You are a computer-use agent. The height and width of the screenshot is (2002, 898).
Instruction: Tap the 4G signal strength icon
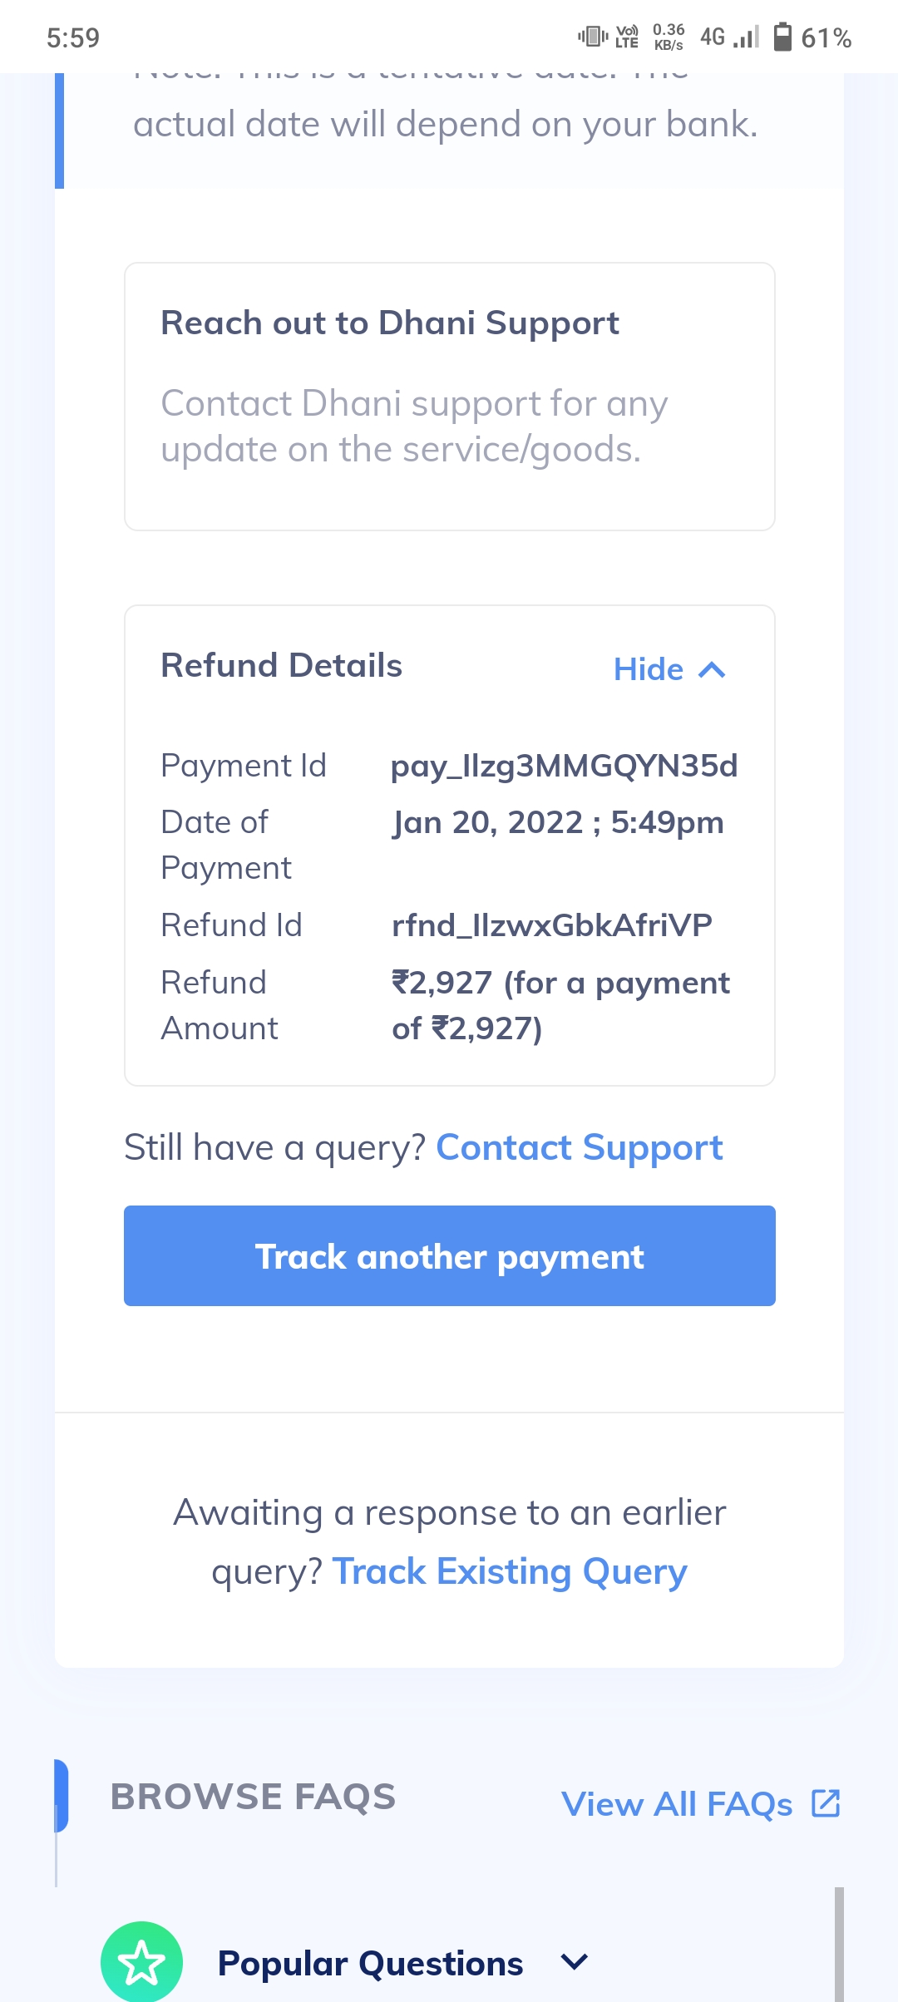pos(730,37)
